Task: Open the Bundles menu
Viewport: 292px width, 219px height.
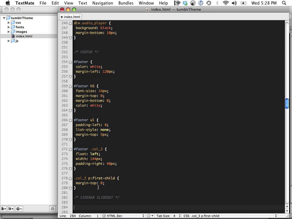Action: 126,3
